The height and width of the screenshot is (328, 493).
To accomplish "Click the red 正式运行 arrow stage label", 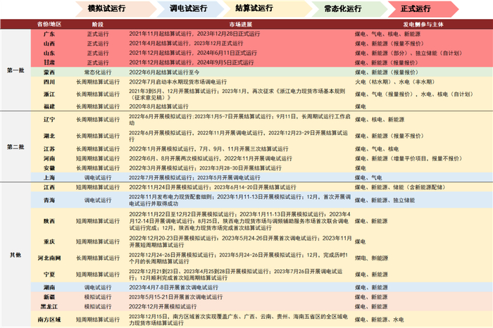I will point(416,8).
